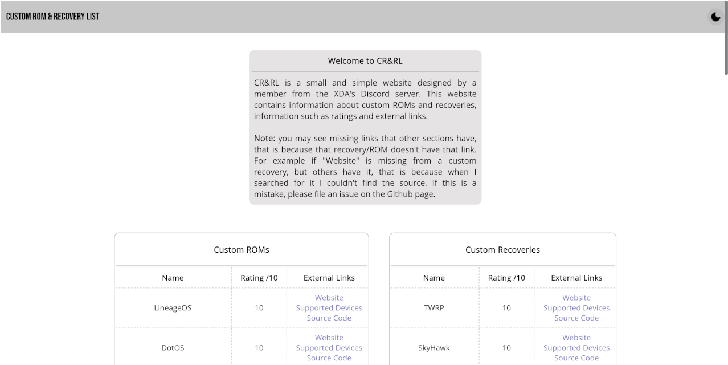Select the DotOS name cell
This screenshot has height=365, width=728.
coord(173,348)
